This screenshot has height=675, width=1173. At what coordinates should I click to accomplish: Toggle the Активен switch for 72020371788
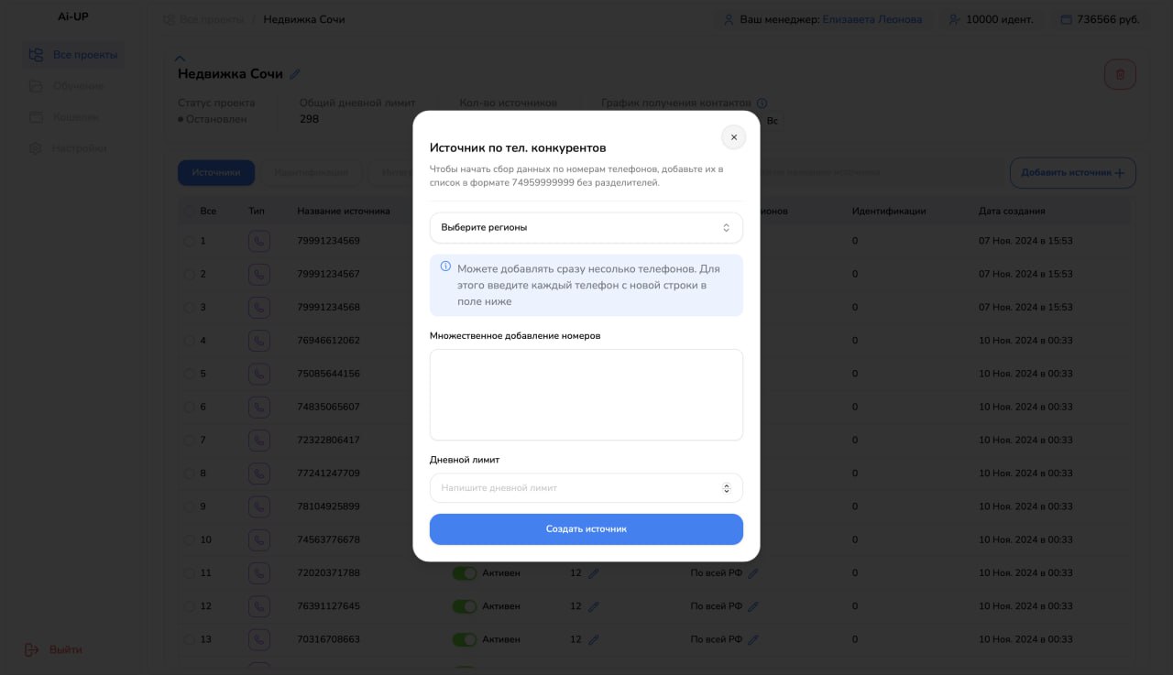(465, 573)
